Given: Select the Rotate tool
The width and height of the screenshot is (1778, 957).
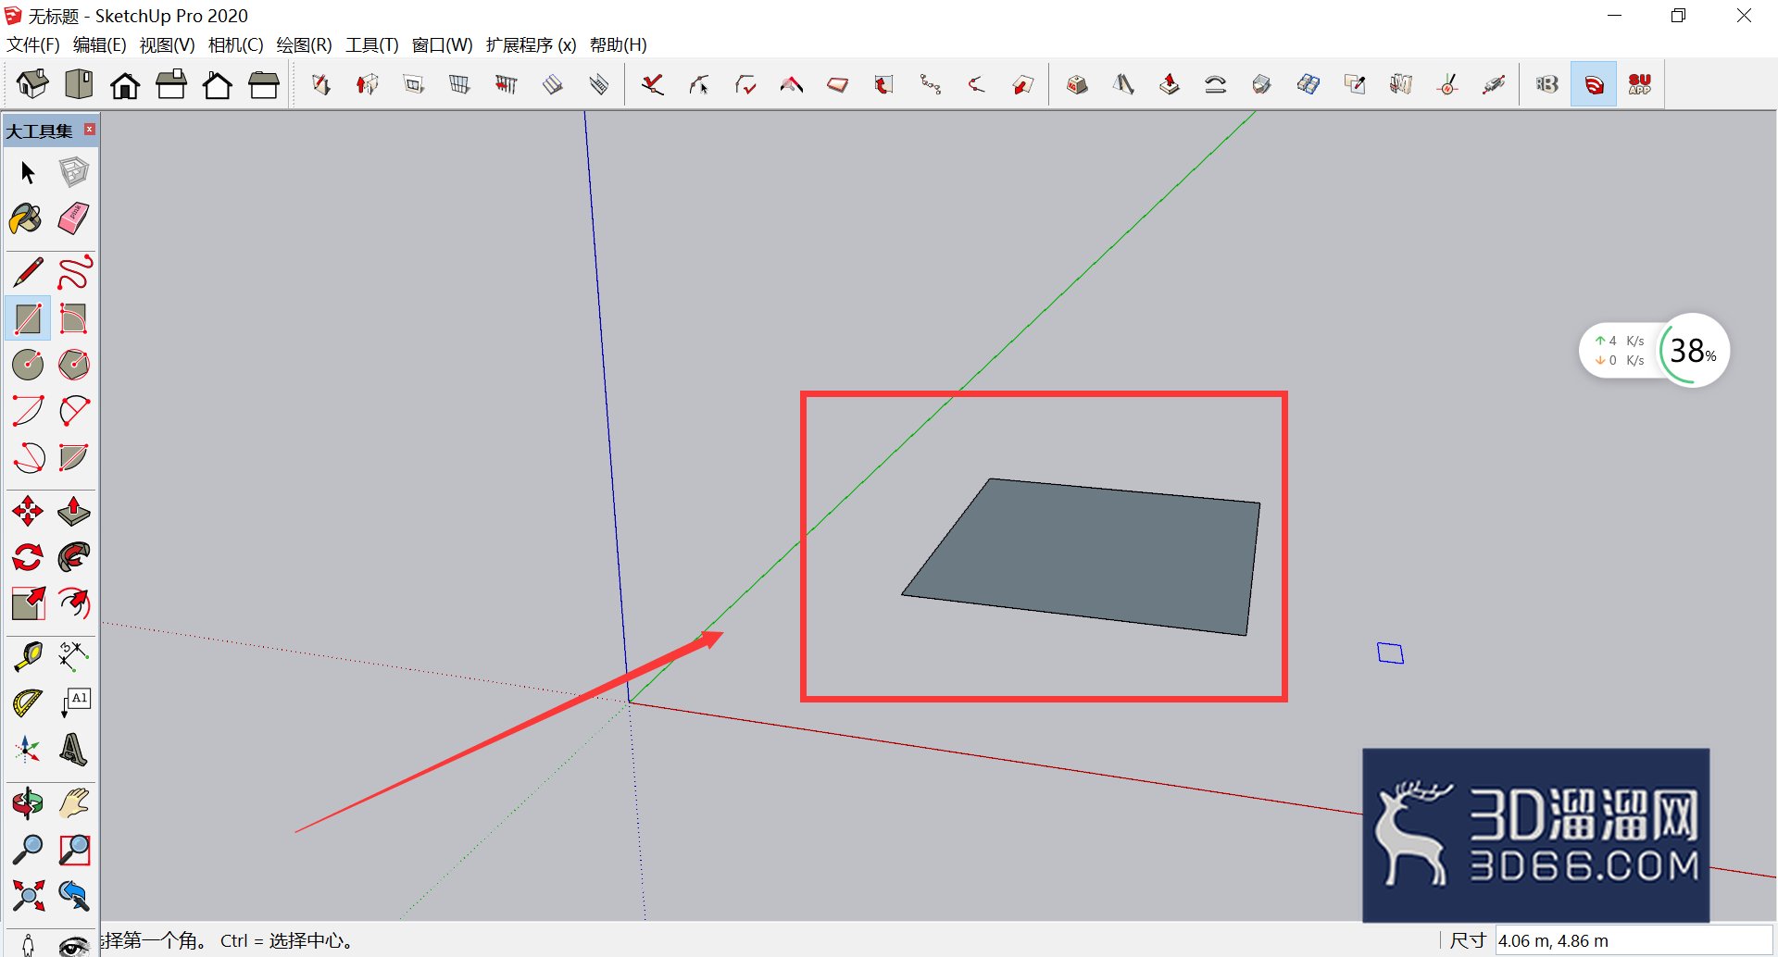Looking at the screenshot, I should point(28,557).
